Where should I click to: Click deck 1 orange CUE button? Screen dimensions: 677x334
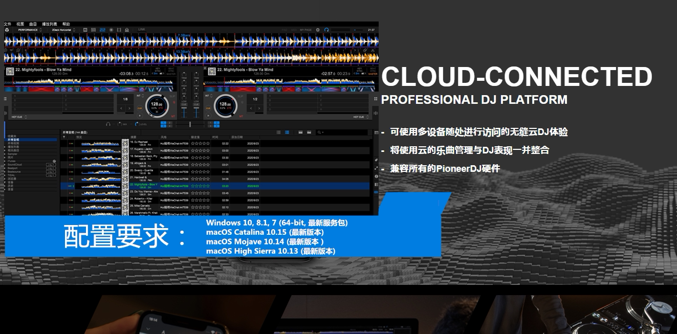click(x=140, y=108)
